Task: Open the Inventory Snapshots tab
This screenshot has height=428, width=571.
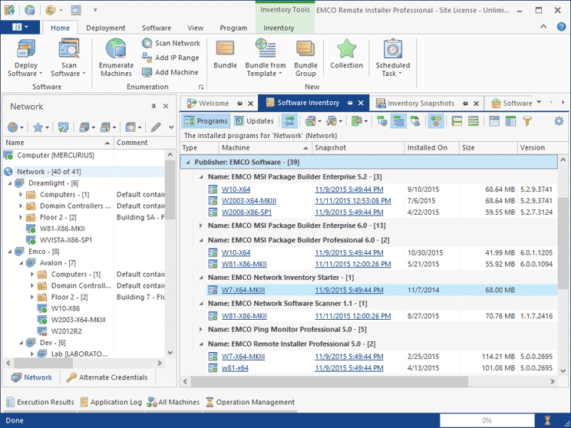Action: [421, 104]
